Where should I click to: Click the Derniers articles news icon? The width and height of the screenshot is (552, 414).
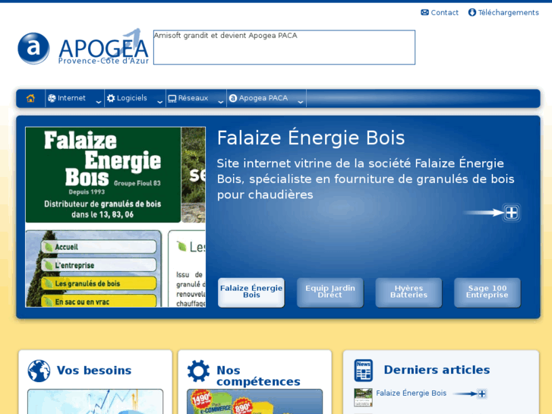click(363, 371)
